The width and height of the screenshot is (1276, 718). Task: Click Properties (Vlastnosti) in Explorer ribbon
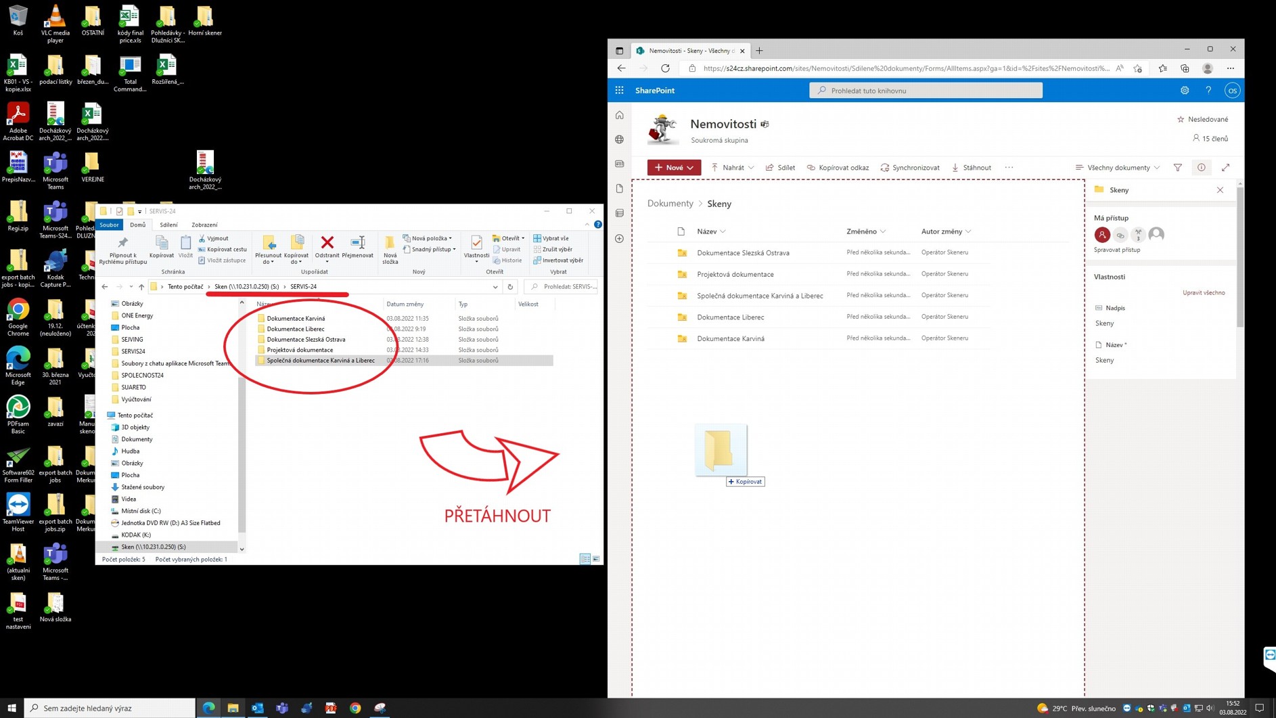click(476, 248)
